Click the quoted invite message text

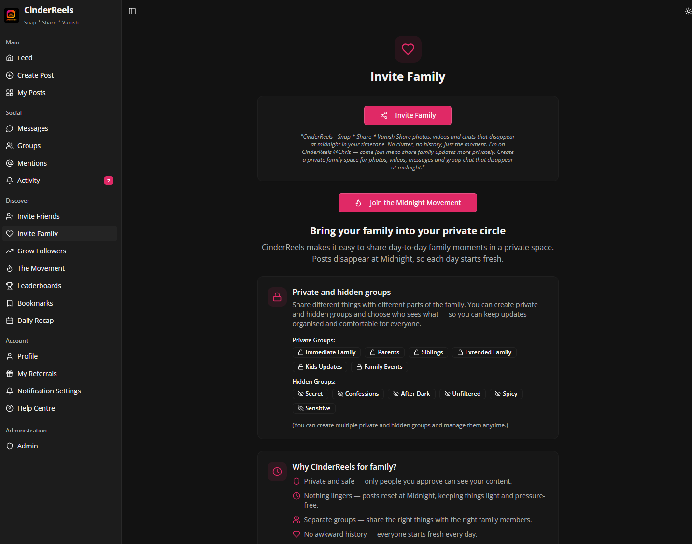tap(408, 152)
